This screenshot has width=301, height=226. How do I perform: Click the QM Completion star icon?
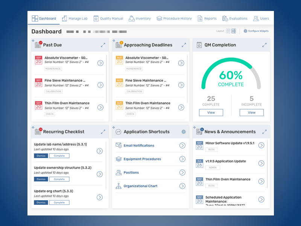tap(199, 45)
